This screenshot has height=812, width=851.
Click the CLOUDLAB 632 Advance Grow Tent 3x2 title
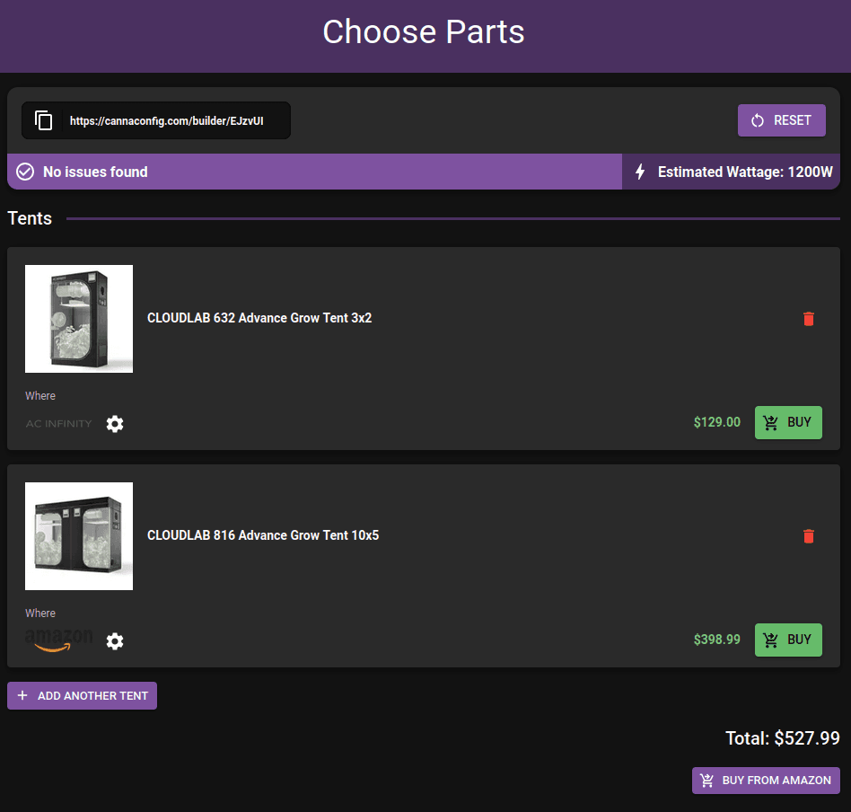(259, 318)
